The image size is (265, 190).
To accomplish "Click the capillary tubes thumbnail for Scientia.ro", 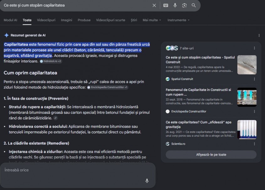I will coord(247,129).
